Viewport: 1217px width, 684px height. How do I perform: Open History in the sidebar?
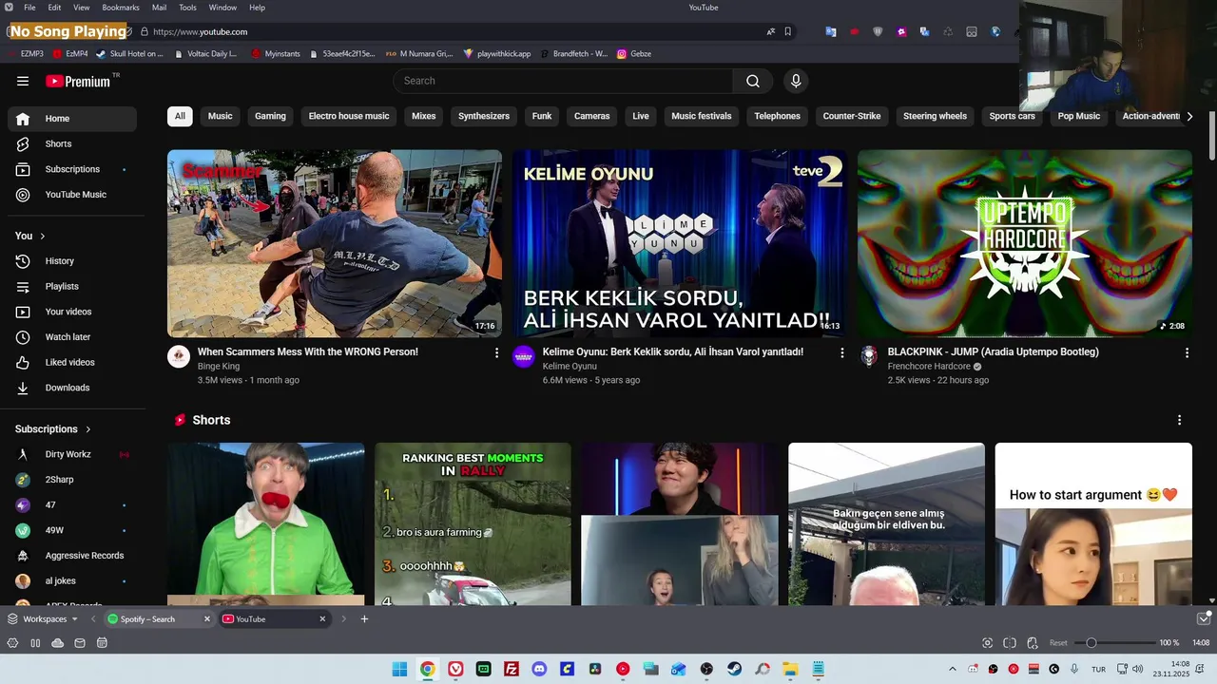[72, 261]
